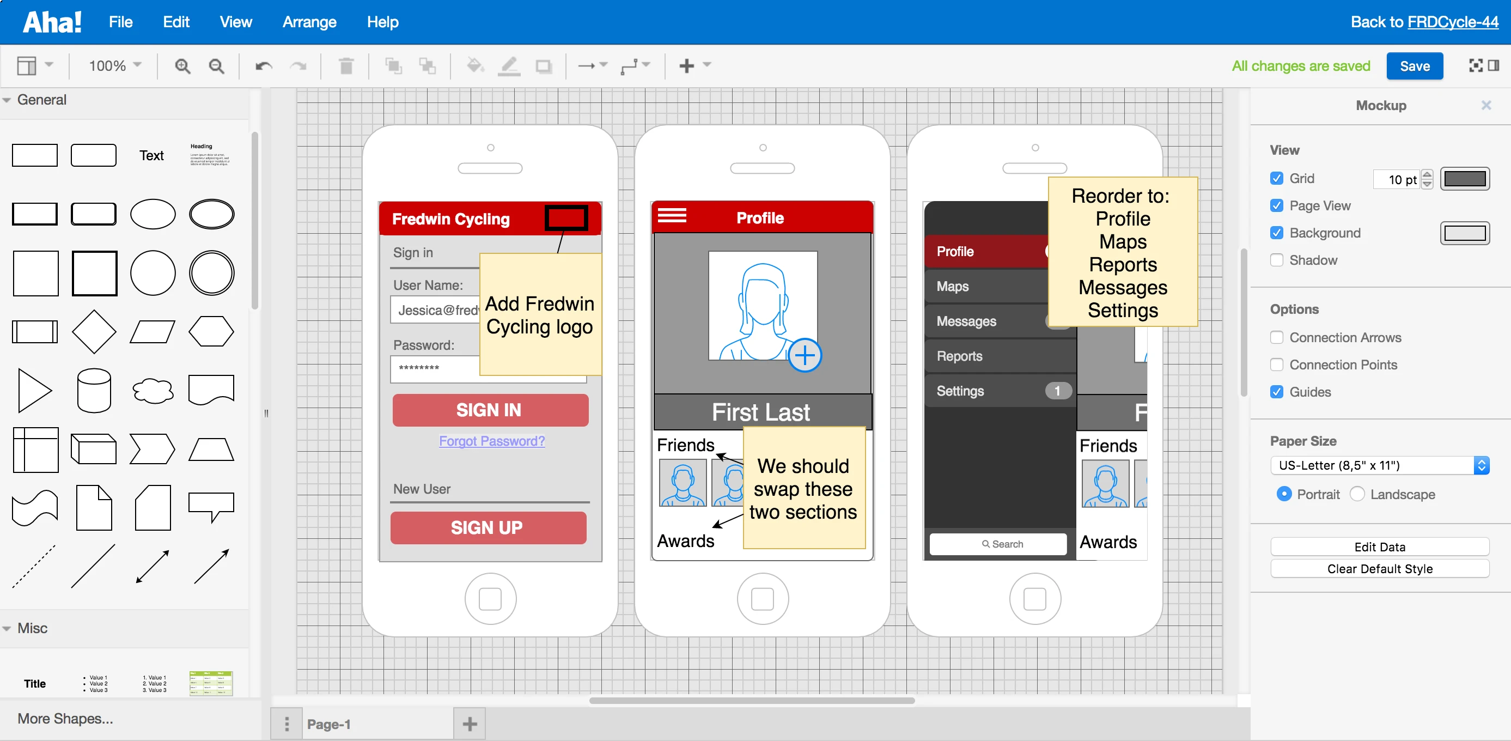Image resolution: width=1511 pixels, height=741 pixels.
Task: Disable the Grid checkbox
Action: (x=1276, y=178)
